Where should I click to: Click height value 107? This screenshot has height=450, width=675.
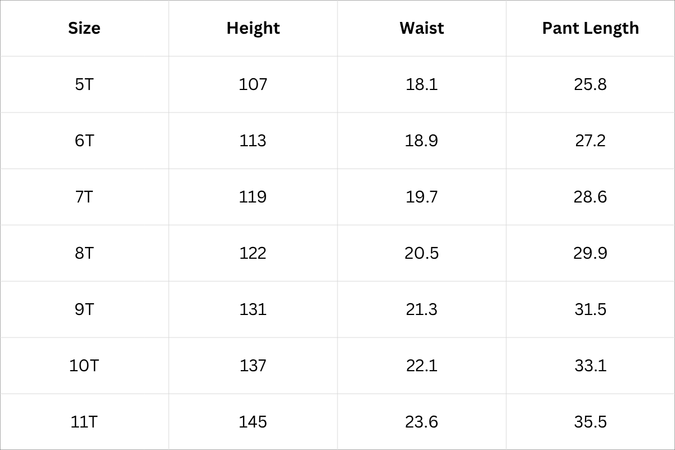(253, 84)
